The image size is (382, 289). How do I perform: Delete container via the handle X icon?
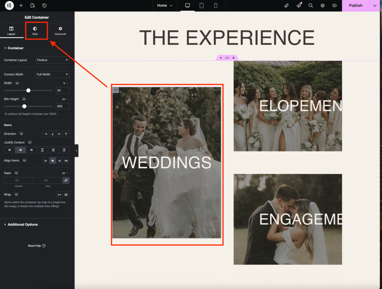point(234,58)
